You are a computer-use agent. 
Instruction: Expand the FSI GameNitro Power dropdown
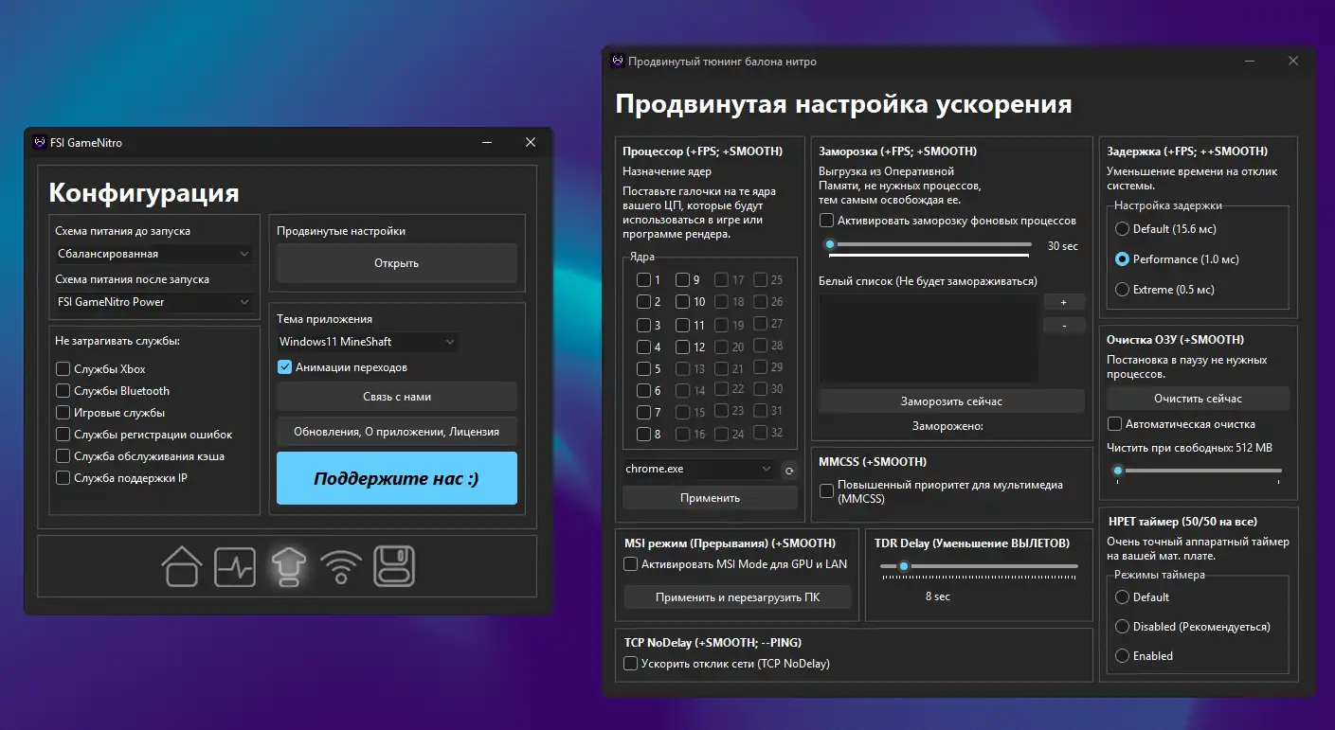pyautogui.click(x=153, y=302)
